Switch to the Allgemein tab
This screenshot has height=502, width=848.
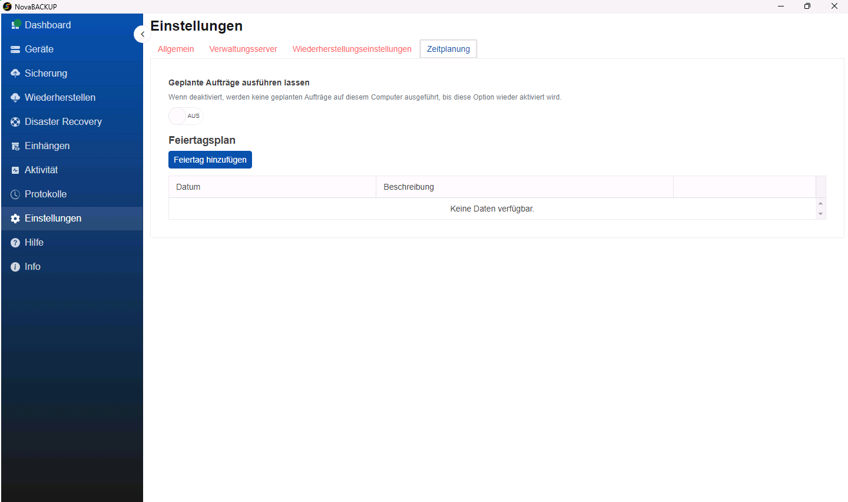(175, 49)
